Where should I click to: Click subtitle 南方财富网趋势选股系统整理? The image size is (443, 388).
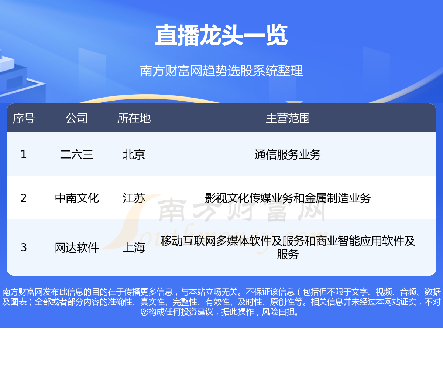tap(221, 71)
